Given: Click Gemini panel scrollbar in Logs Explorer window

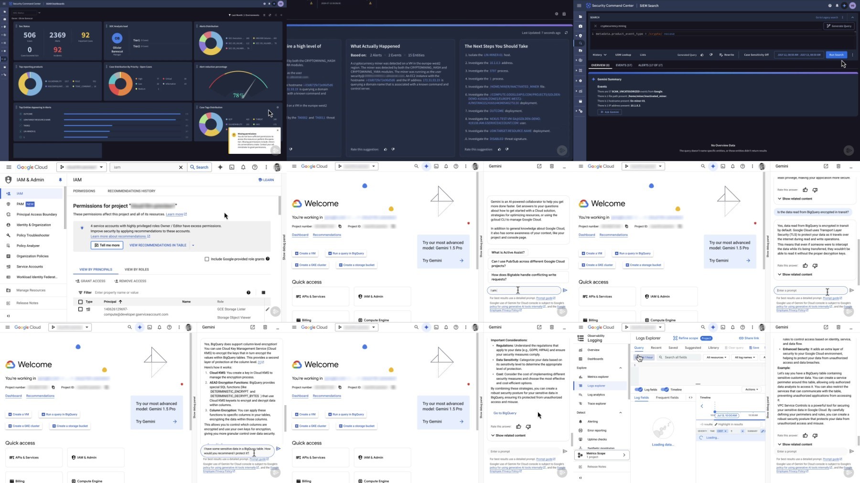Looking at the screenshot, I should pyautogui.click(x=859, y=440).
